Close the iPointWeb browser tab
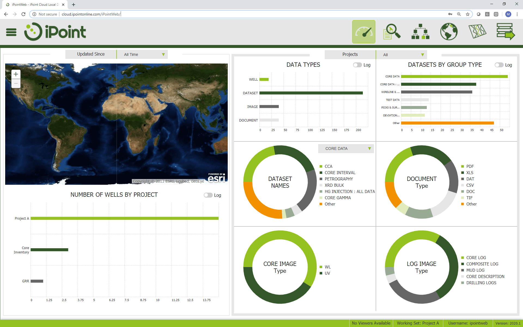 63,5
